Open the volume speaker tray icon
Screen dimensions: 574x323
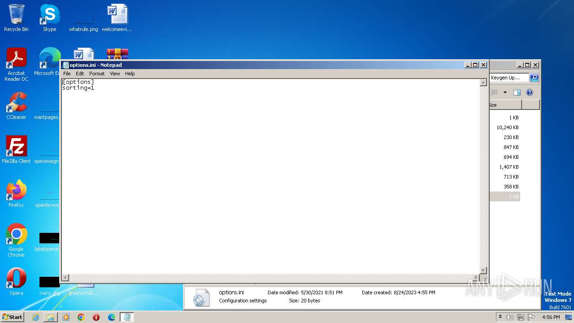tap(510, 317)
